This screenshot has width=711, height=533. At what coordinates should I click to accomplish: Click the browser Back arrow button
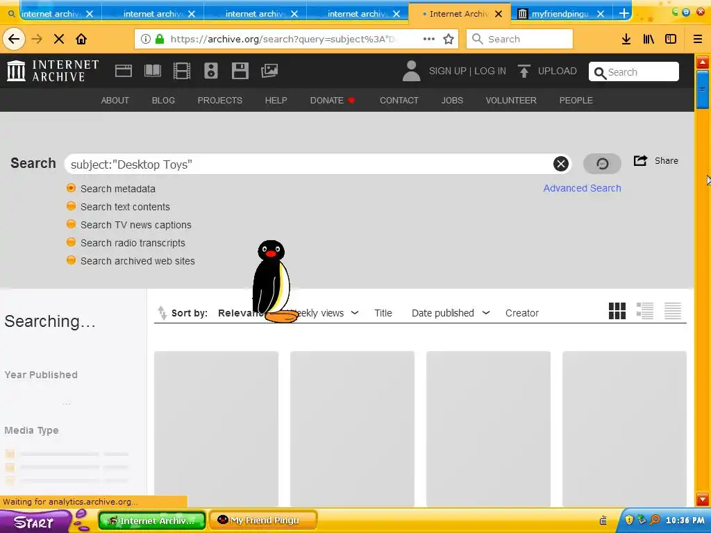pyautogui.click(x=14, y=39)
